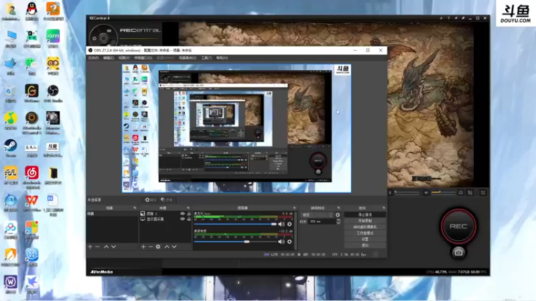Screen dimensions: 536x301
Task: Toggle OBS 工作室模式 studio mode
Action: pyautogui.click(x=364, y=233)
